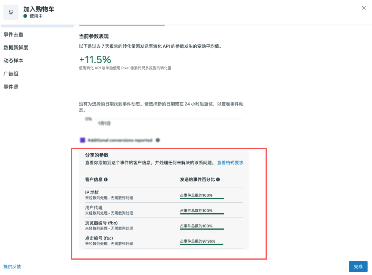Open the 查看格式要求 link
The width and height of the screenshot is (372, 275).
[230, 163]
